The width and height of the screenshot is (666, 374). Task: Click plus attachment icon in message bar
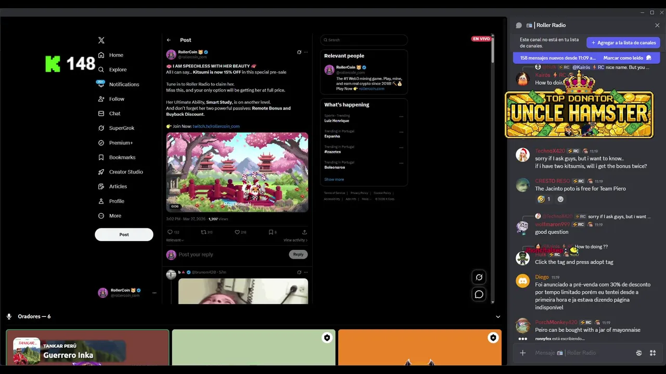coord(523,353)
